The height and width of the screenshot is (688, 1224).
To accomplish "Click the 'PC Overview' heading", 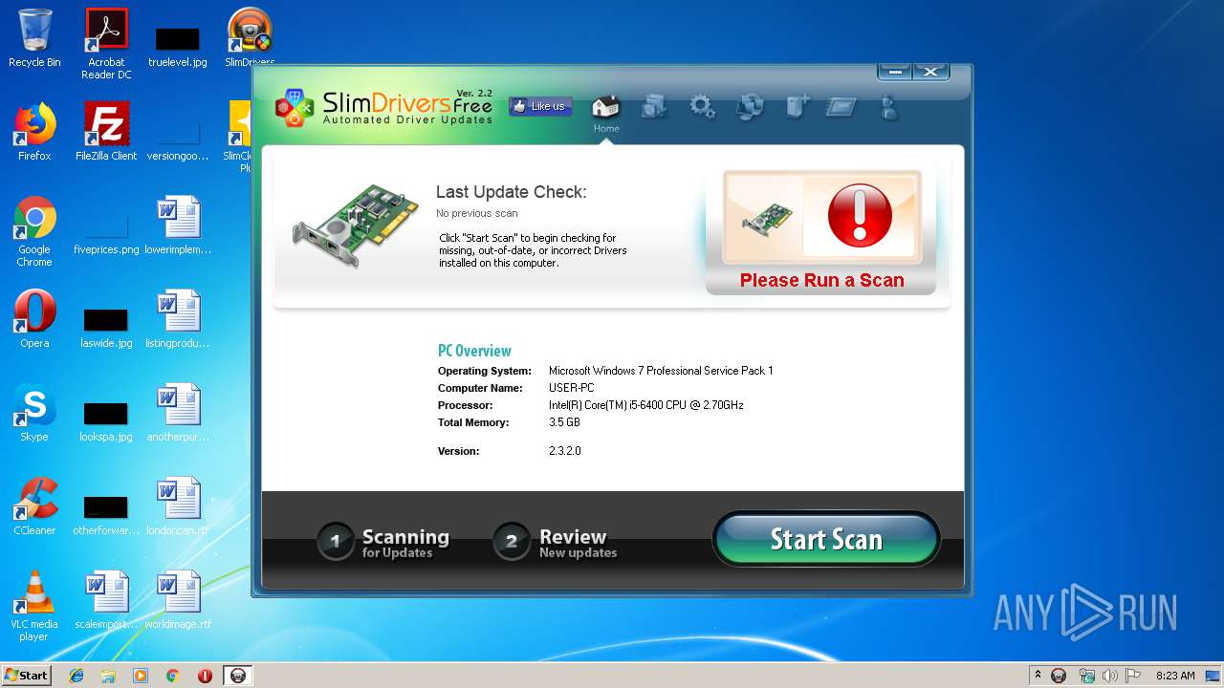I will (474, 351).
